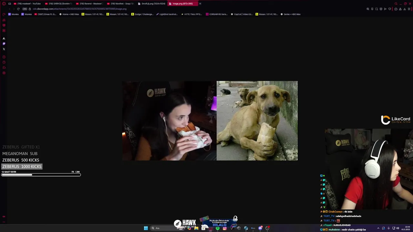Switch to the 'Ravend - Maalesef' tab

pos(89,4)
